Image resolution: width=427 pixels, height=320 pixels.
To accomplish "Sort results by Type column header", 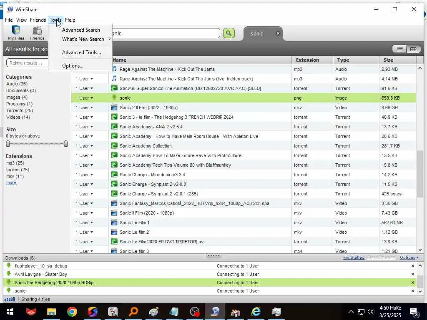I will (x=356, y=60).
